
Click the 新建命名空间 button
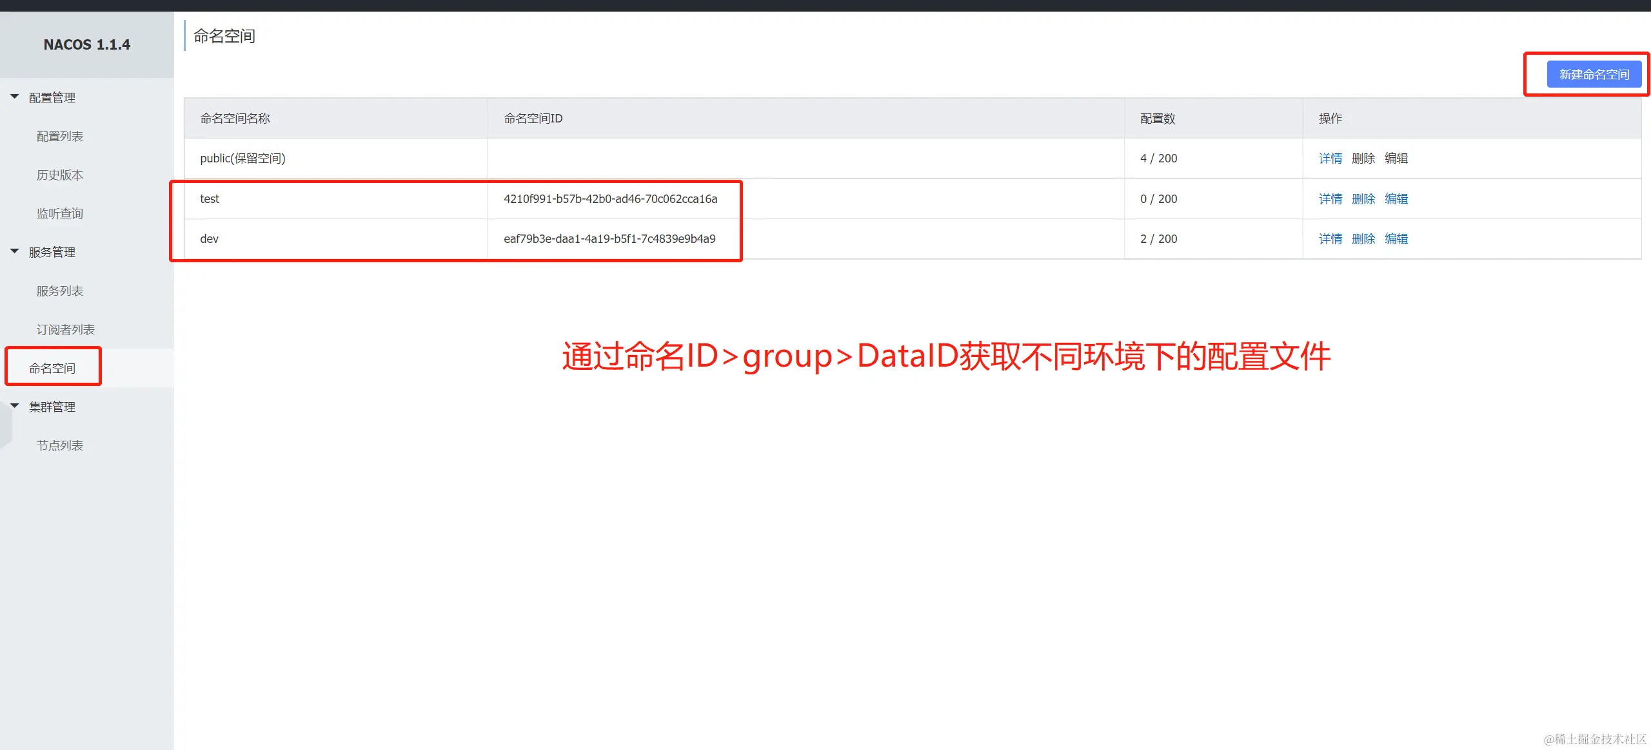(x=1594, y=75)
